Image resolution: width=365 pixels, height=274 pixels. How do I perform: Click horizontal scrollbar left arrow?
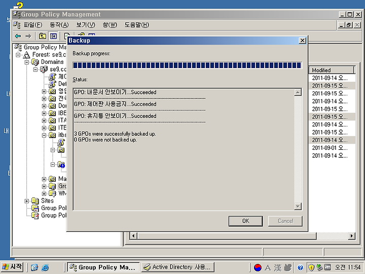tap(133, 236)
